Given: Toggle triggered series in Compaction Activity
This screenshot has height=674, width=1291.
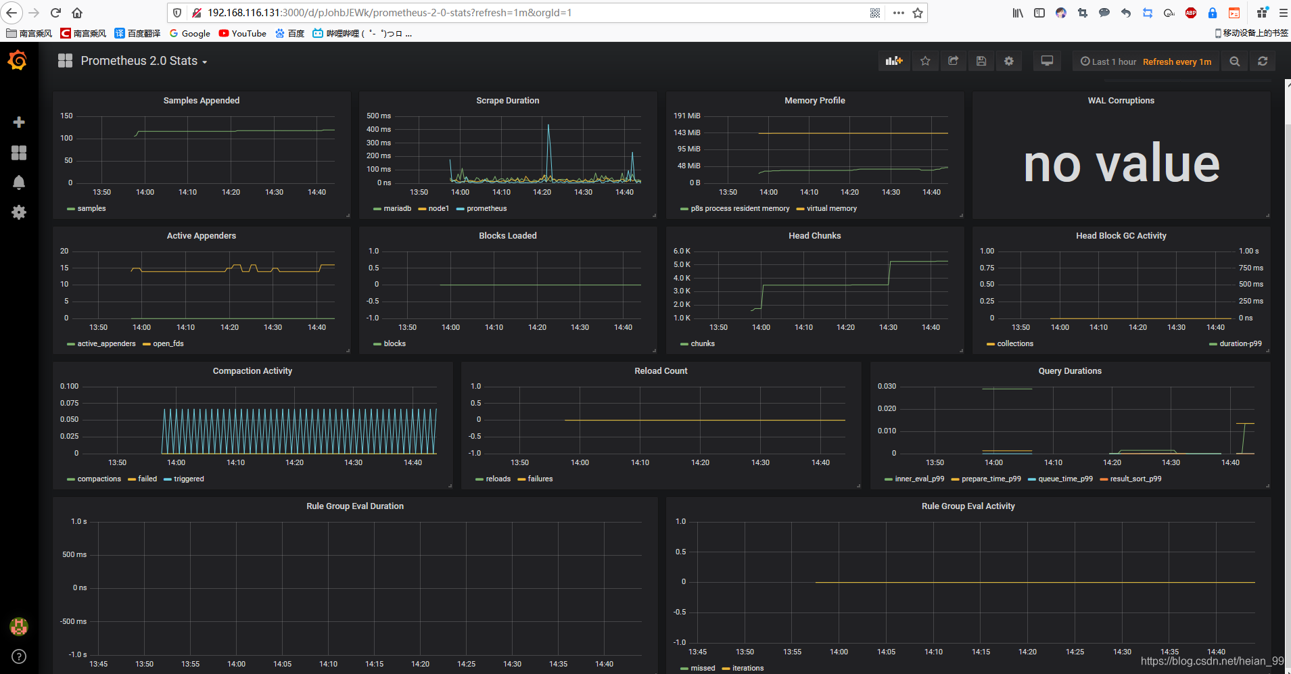Looking at the screenshot, I should [189, 479].
